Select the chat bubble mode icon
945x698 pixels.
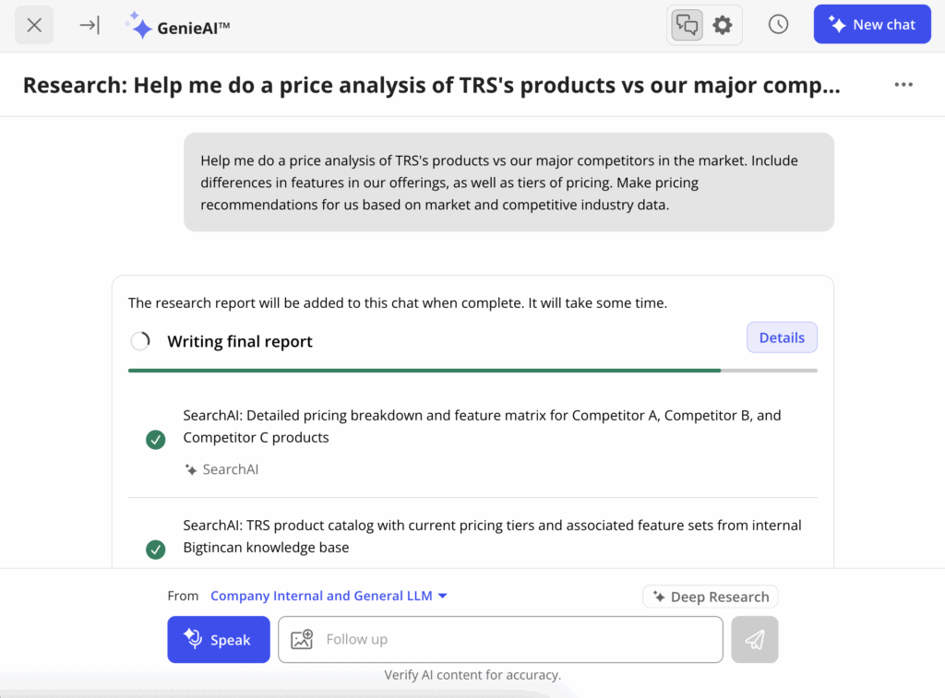(687, 25)
